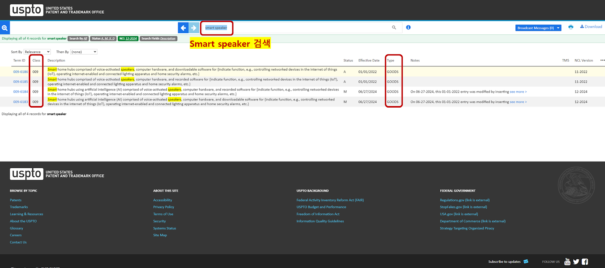Open the Site Map link
This screenshot has height=268, width=605.
(x=160, y=235)
